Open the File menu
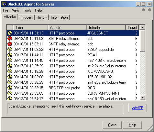154x132 pixels. 5,10
